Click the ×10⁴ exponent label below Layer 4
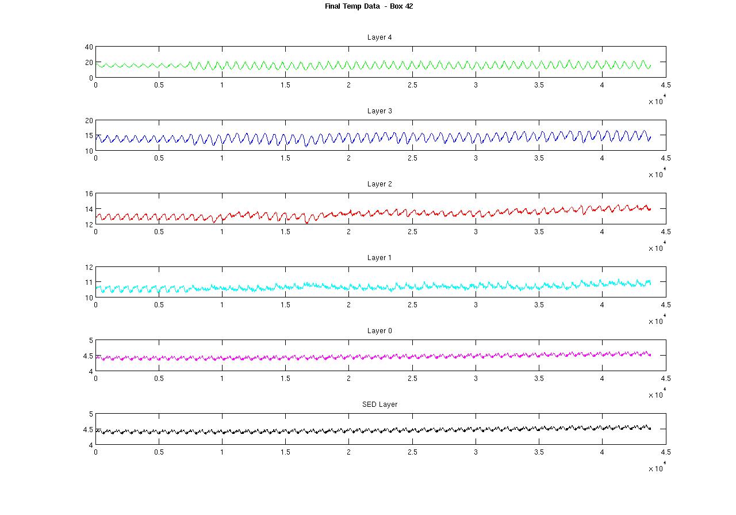This screenshot has width=736, height=515. pos(657,101)
